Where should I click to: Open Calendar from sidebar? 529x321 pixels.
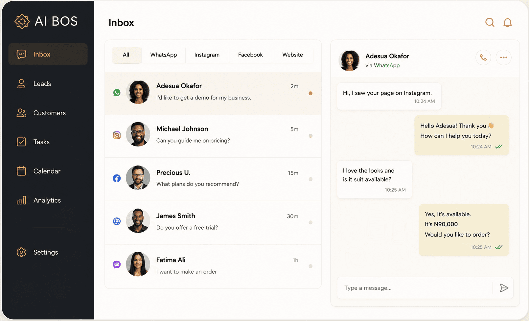coord(48,171)
